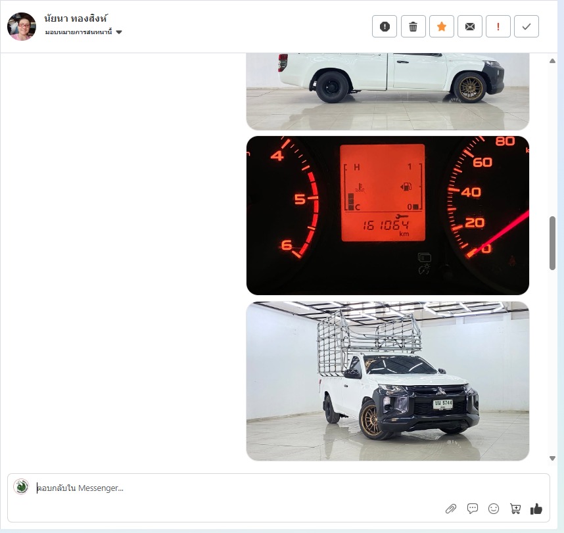The image size is (564, 533).
Task: Flag conversation with the red exclamation mark
Action: [498, 26]
